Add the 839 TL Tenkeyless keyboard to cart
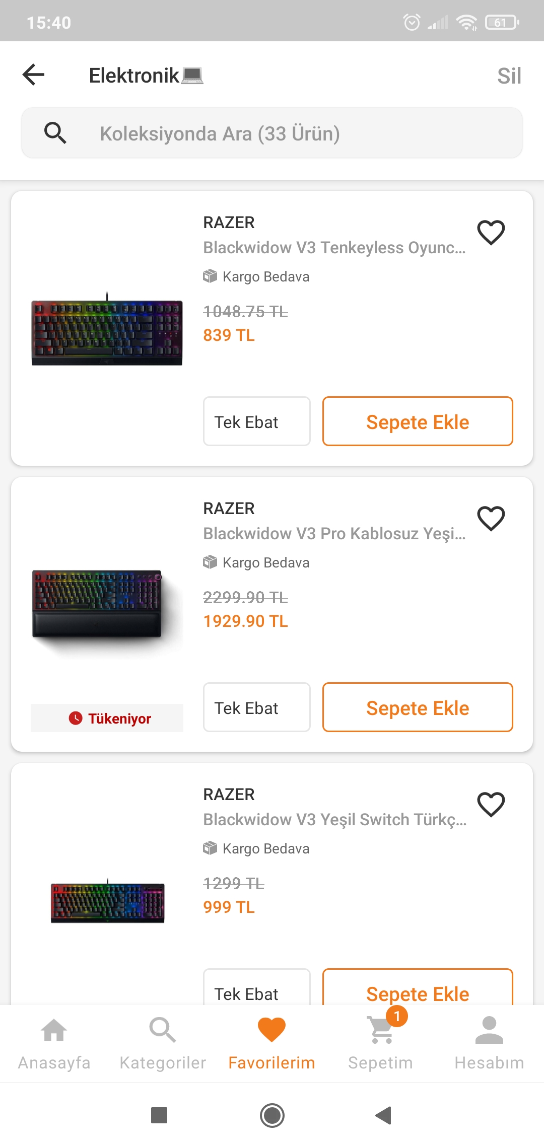The width and height of the screenshot is (544, 1148). tap(418, 421)
